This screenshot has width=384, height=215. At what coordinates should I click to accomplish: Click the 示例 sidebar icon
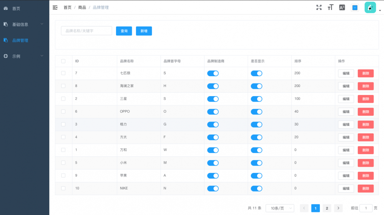[6, 56]
